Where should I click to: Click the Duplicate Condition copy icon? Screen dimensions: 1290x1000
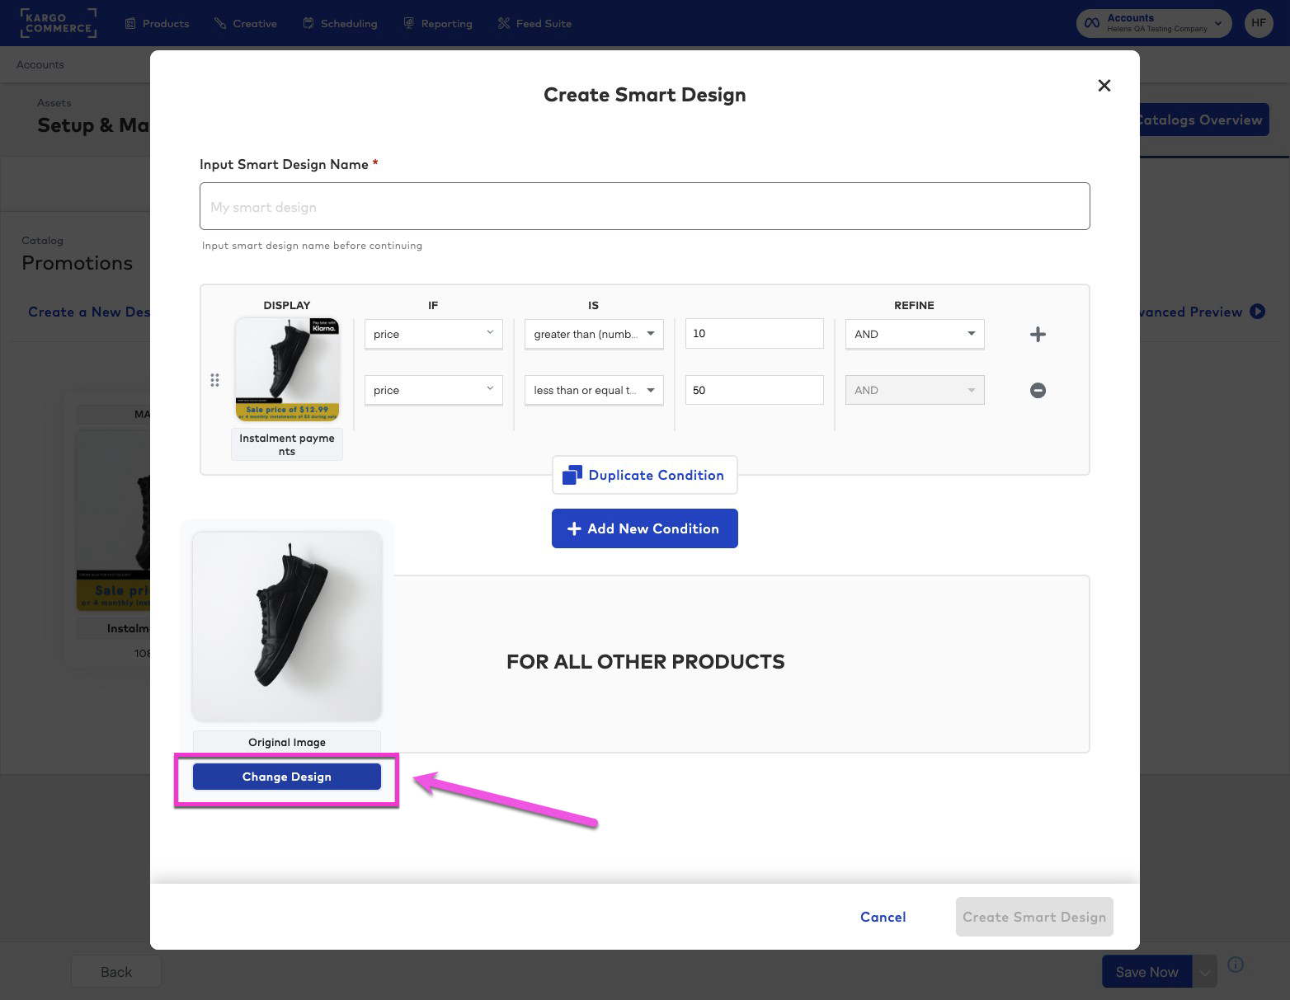[x=572, y=474]
